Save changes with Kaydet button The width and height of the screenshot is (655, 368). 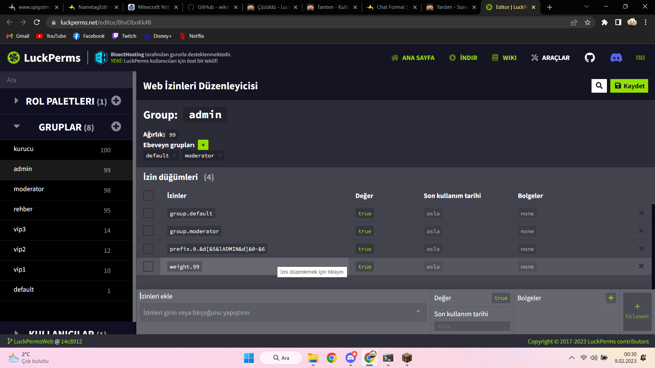click(x=629, y=86)
